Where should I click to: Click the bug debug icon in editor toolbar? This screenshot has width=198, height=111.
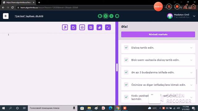click(82, 27)
